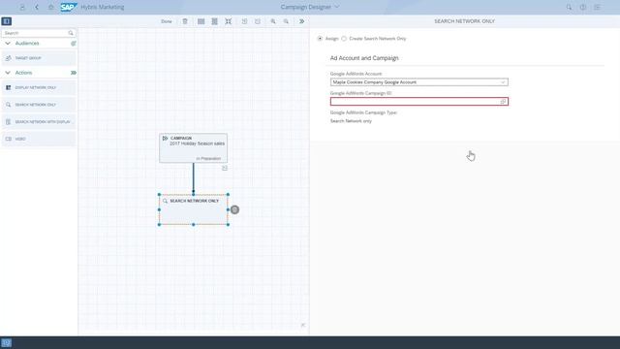This screenshot has height=349, width=620.
Task: Click the 'SEARCH NETWORK ONLY' panel title
Action: 464,21
